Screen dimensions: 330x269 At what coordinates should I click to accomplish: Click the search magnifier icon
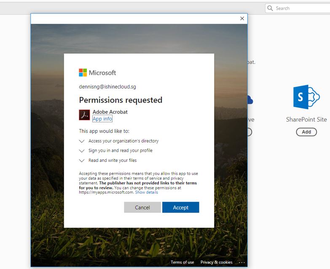tap(270, 8)
